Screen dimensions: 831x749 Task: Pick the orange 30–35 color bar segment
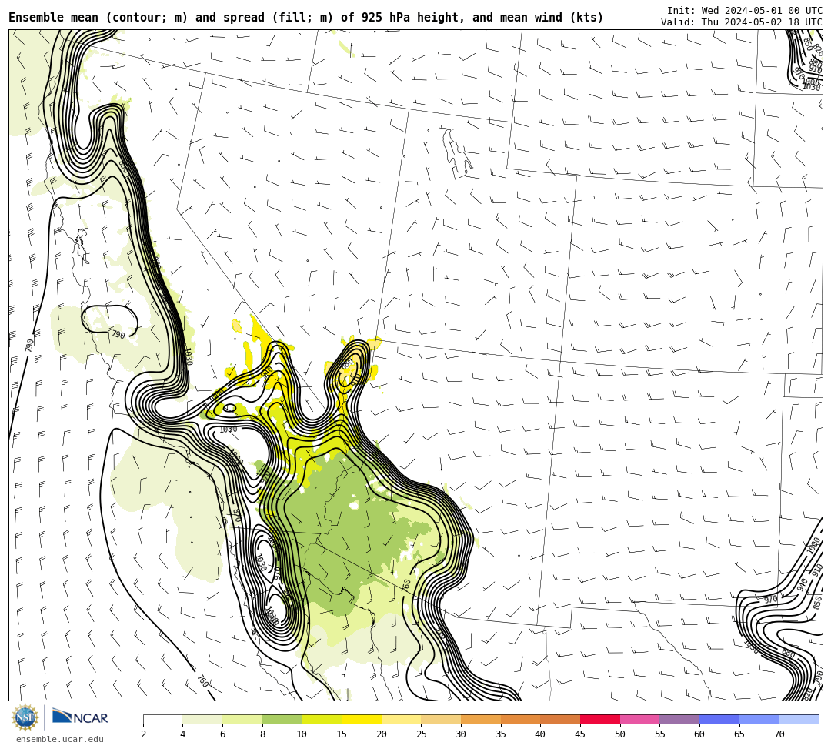[x=481, y=719]
